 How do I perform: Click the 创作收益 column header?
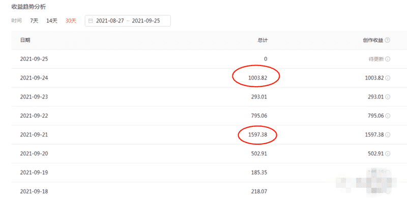coord(373,40)
